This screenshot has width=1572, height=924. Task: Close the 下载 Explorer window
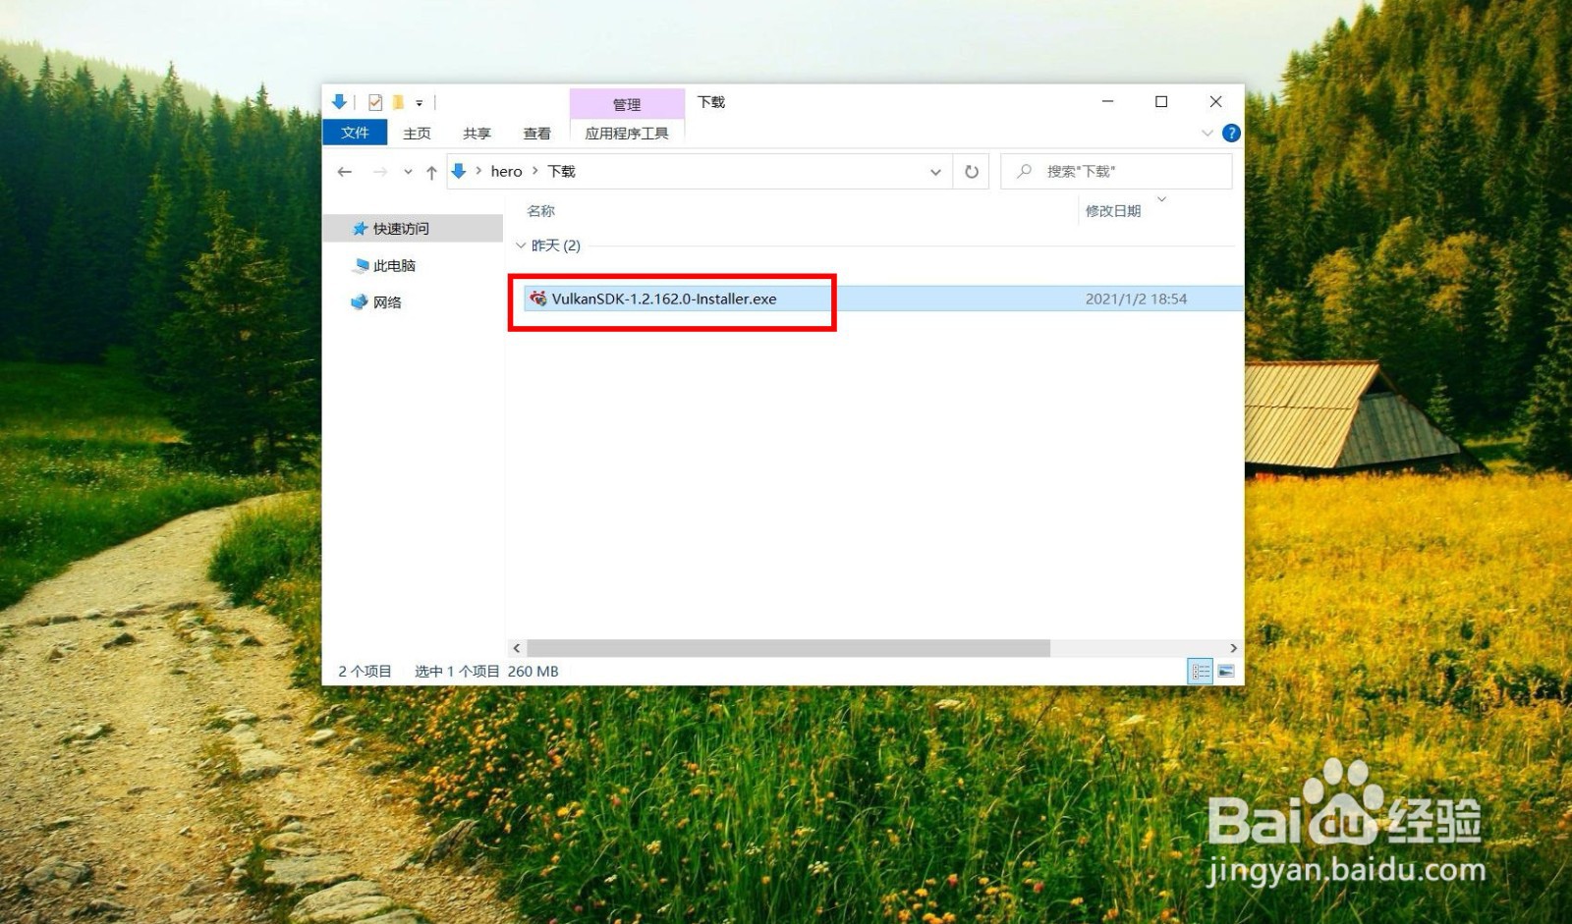[1215, 101]
